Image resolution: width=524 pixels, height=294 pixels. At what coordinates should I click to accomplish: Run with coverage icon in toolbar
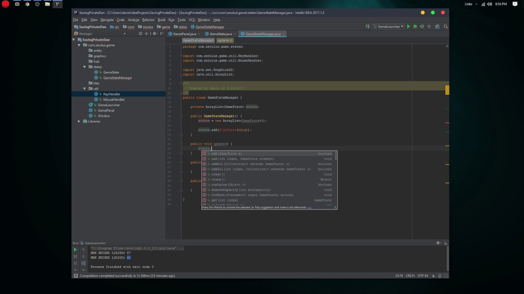coord(422,27)
